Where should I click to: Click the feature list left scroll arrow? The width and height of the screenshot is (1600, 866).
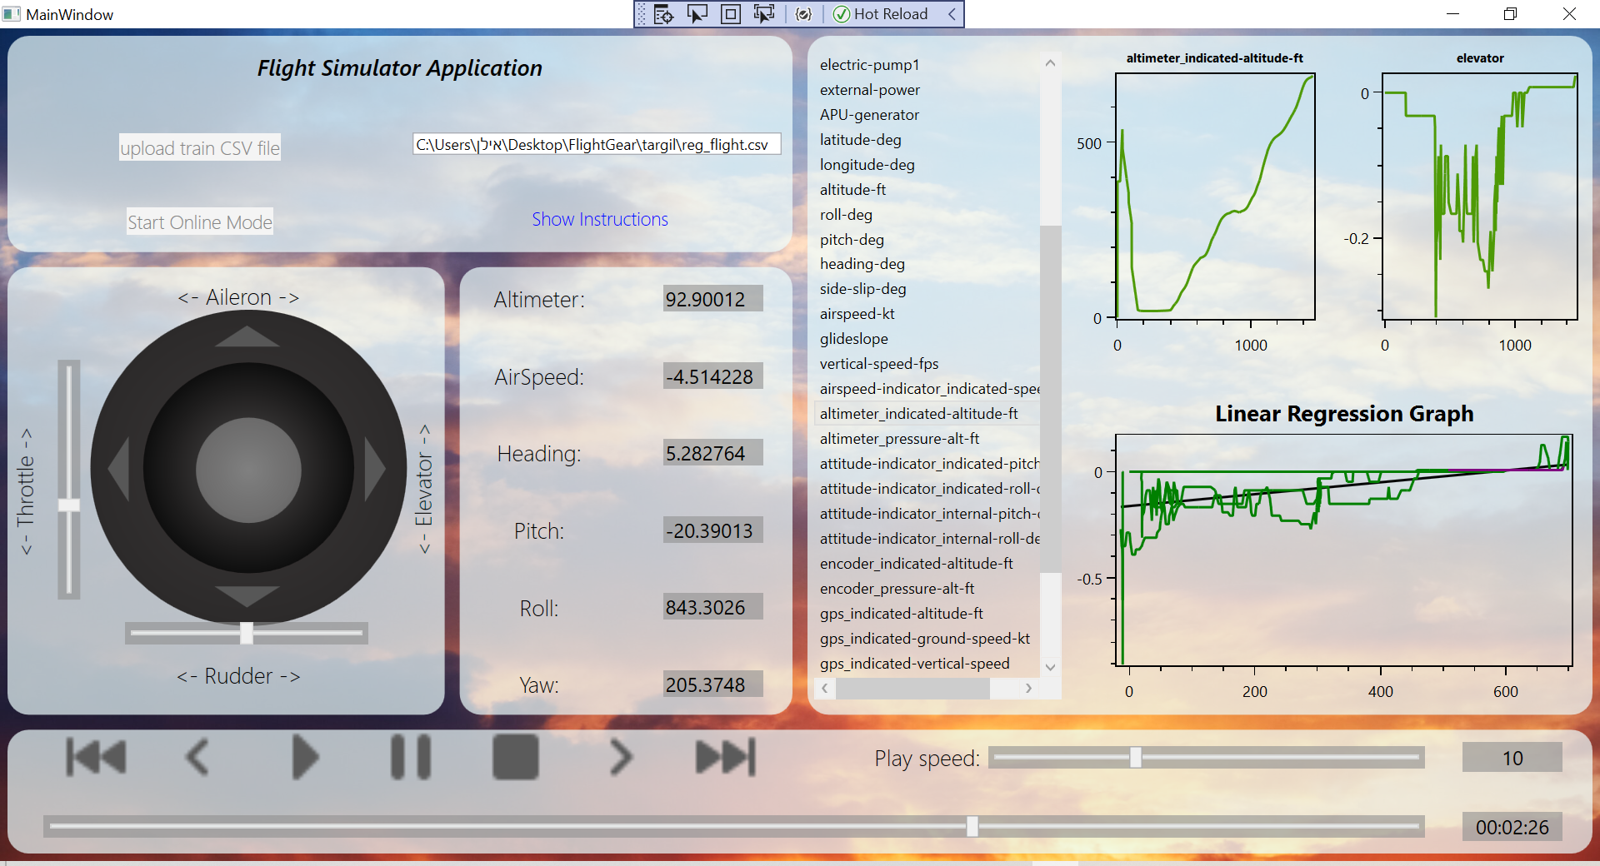pyautogui.click(x=825, y=688)
